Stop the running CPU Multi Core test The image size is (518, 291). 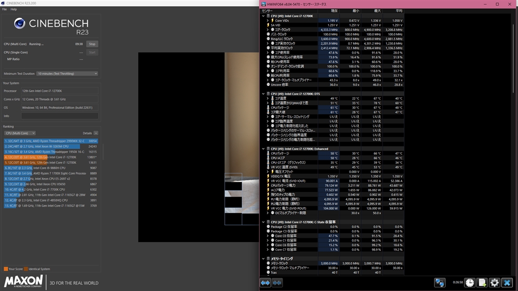(92, 44)
